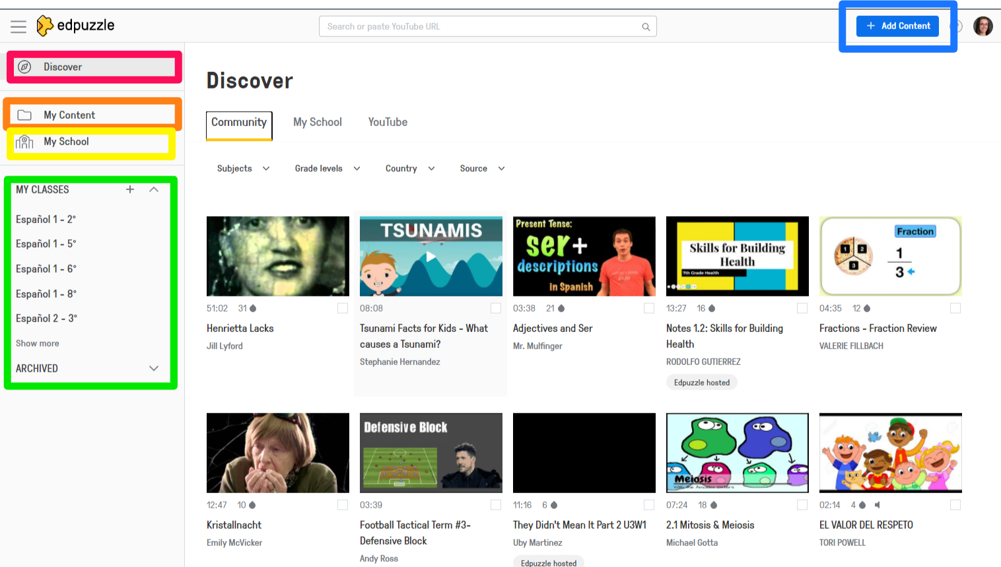1001x567 pixels.
Task: Click the search magnifier icon
Action: 646,27
